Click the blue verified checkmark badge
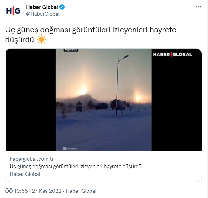The width and height of the screenshot is (208, 198). (x=62, y=7)
